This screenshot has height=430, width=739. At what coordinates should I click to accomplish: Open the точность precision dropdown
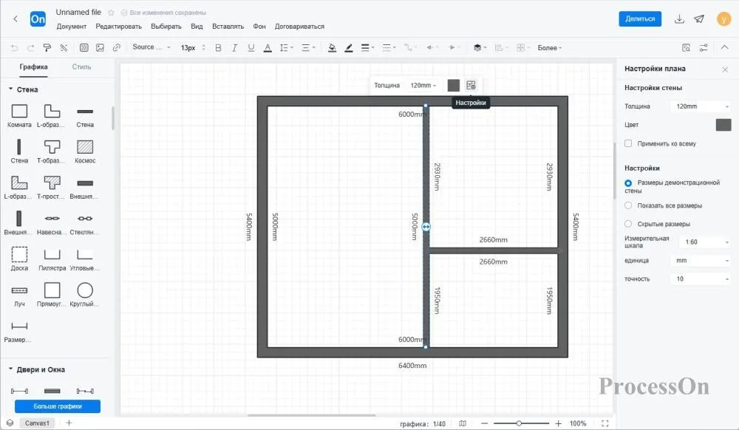(701, 279)
